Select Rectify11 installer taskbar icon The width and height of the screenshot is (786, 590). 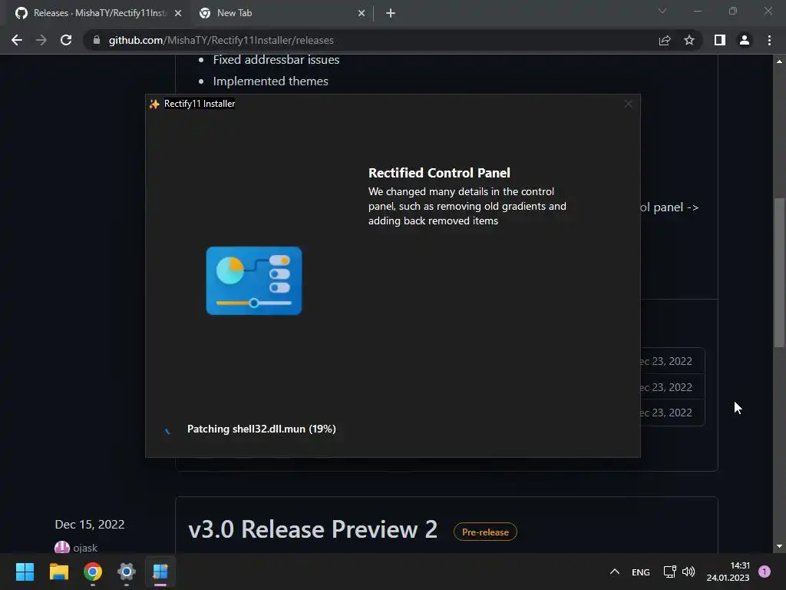[160, 572]
